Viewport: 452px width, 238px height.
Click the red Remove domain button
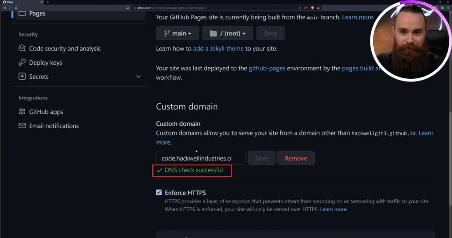point(295,158)
